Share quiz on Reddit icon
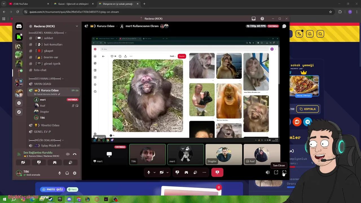Image resolution: width=361 pixels, height=203 pixels. tap(297, 122)
